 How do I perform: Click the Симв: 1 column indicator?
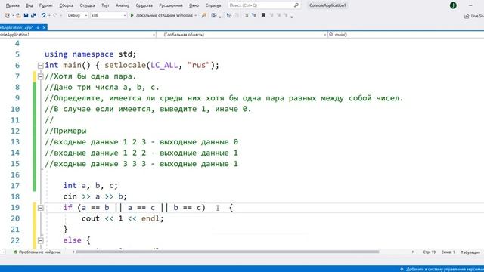448,252
